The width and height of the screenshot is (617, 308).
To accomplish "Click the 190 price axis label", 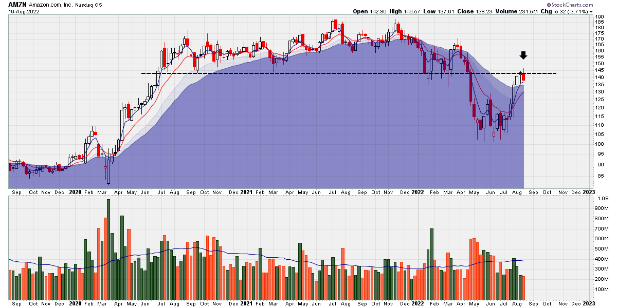I will click(600, 17).
